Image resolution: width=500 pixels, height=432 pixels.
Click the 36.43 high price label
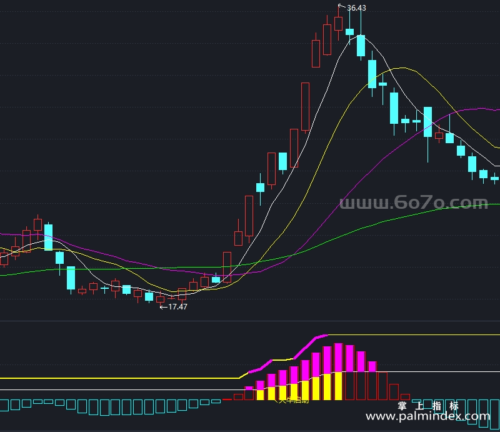356,8
